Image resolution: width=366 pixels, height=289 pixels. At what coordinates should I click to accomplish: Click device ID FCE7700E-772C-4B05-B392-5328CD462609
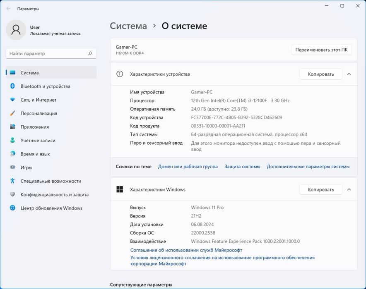point(236,117)
